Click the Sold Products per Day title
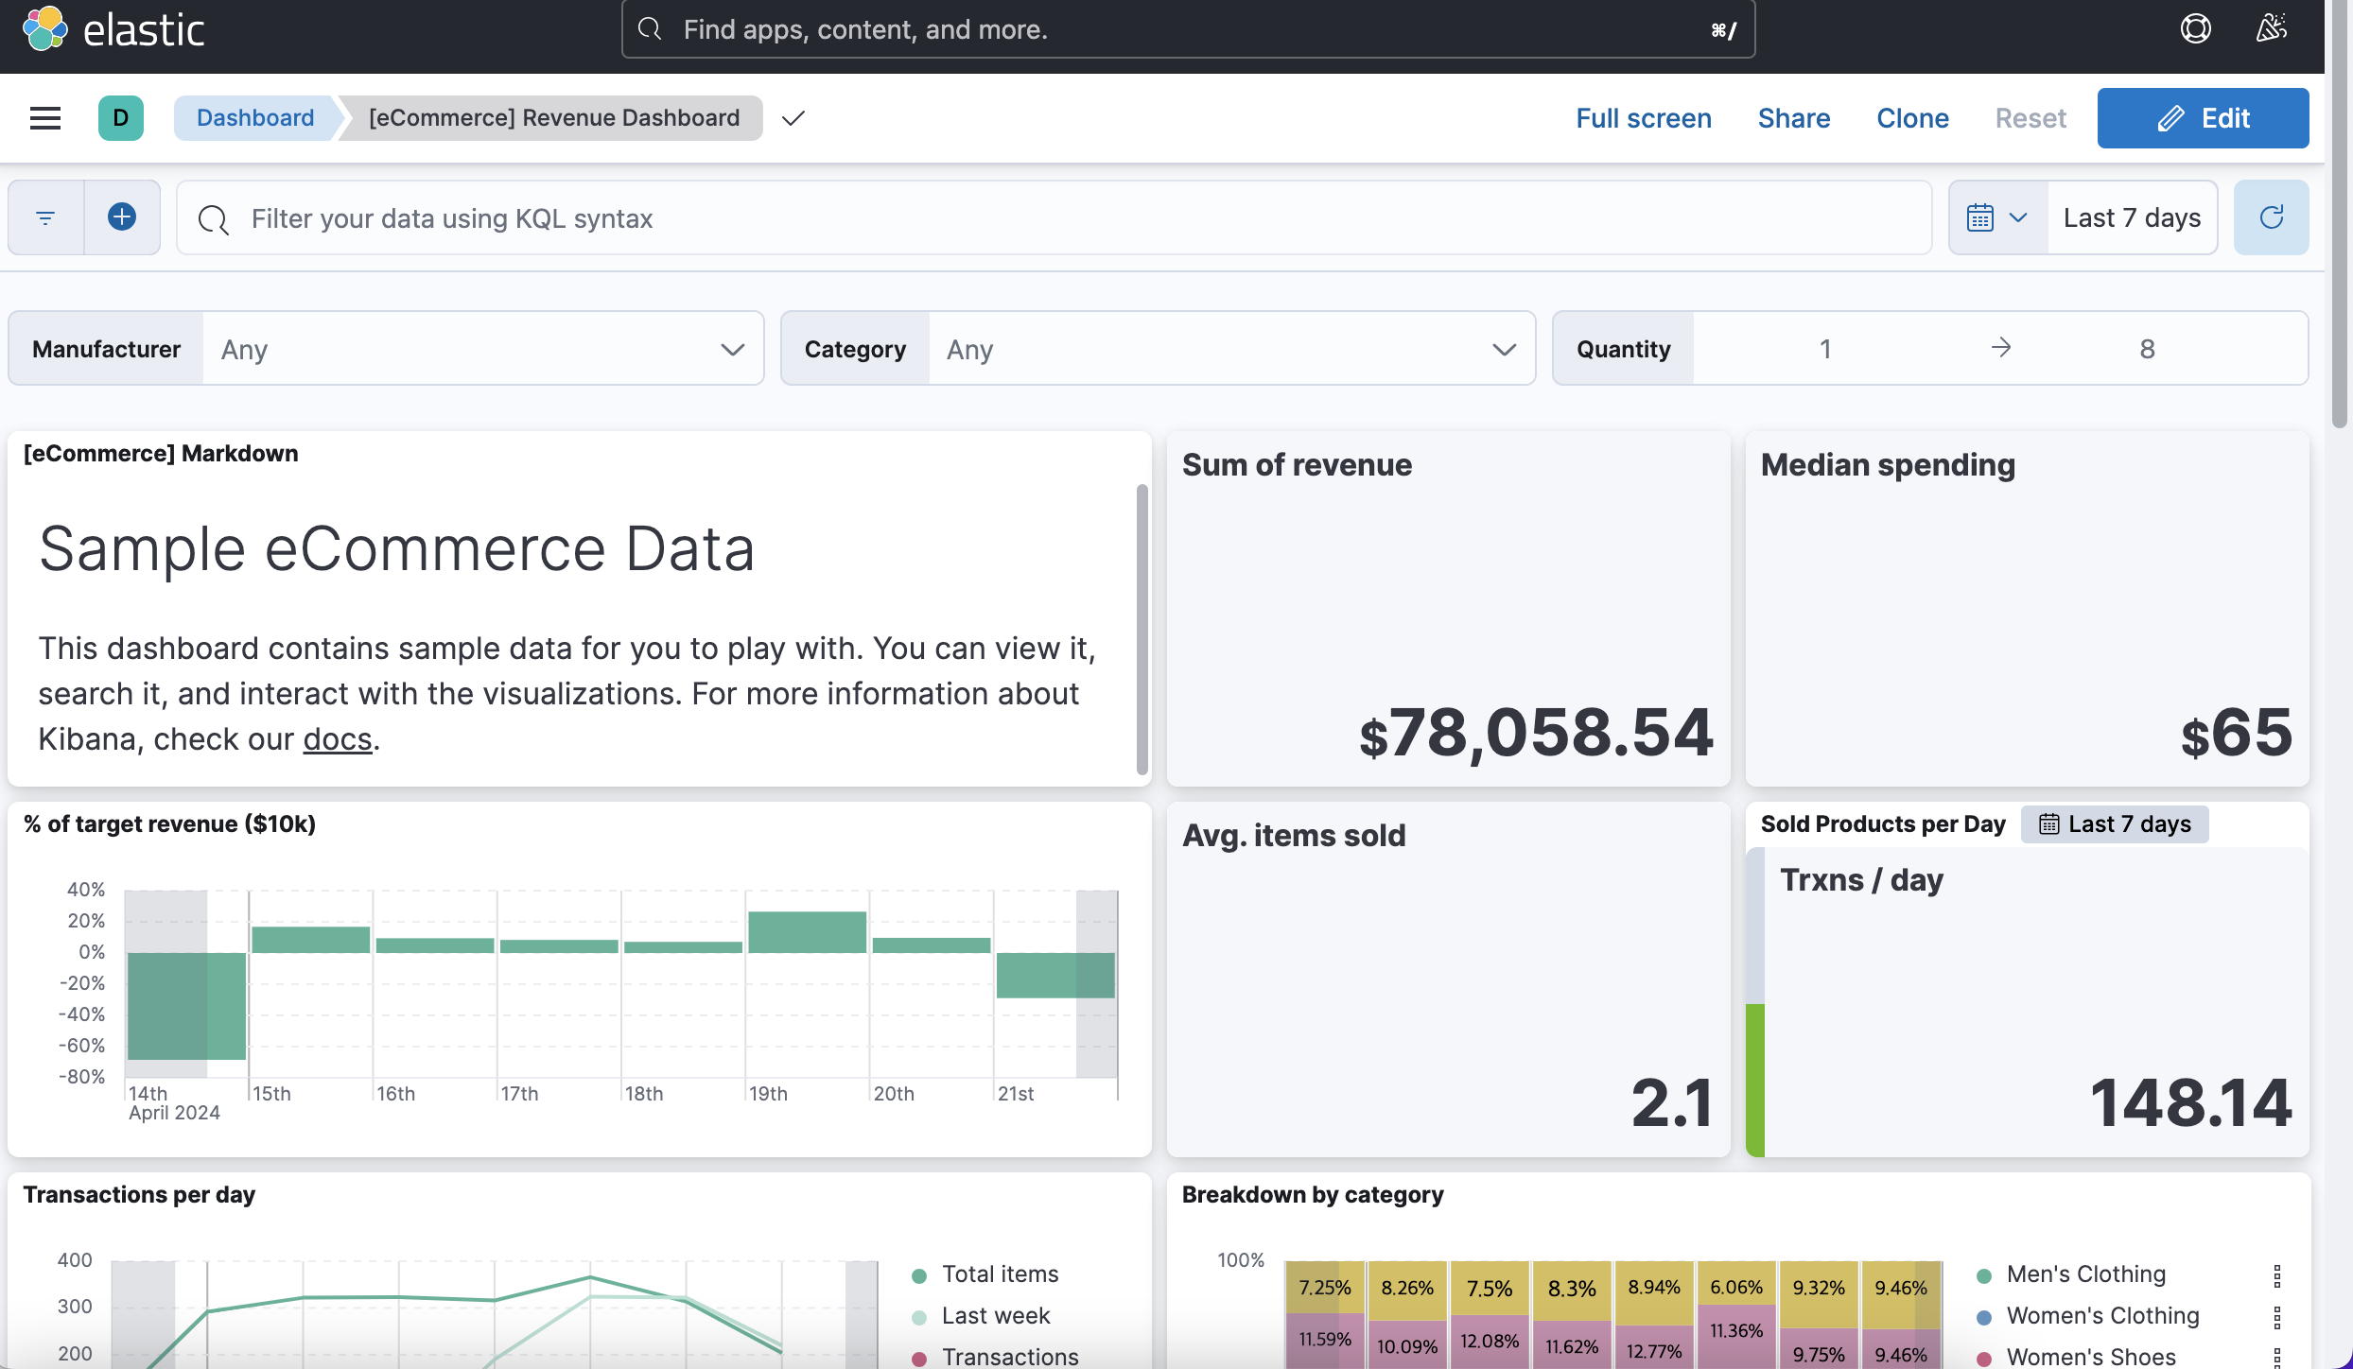This screenshot has width=2353, height=1369. 1883,823
